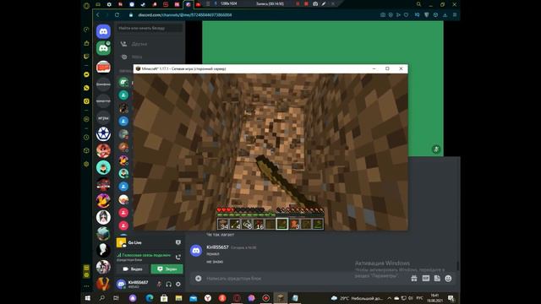Toggle screen share with green Экран button
The height and width of the screenshot is (304, 541).
(167, 269)
